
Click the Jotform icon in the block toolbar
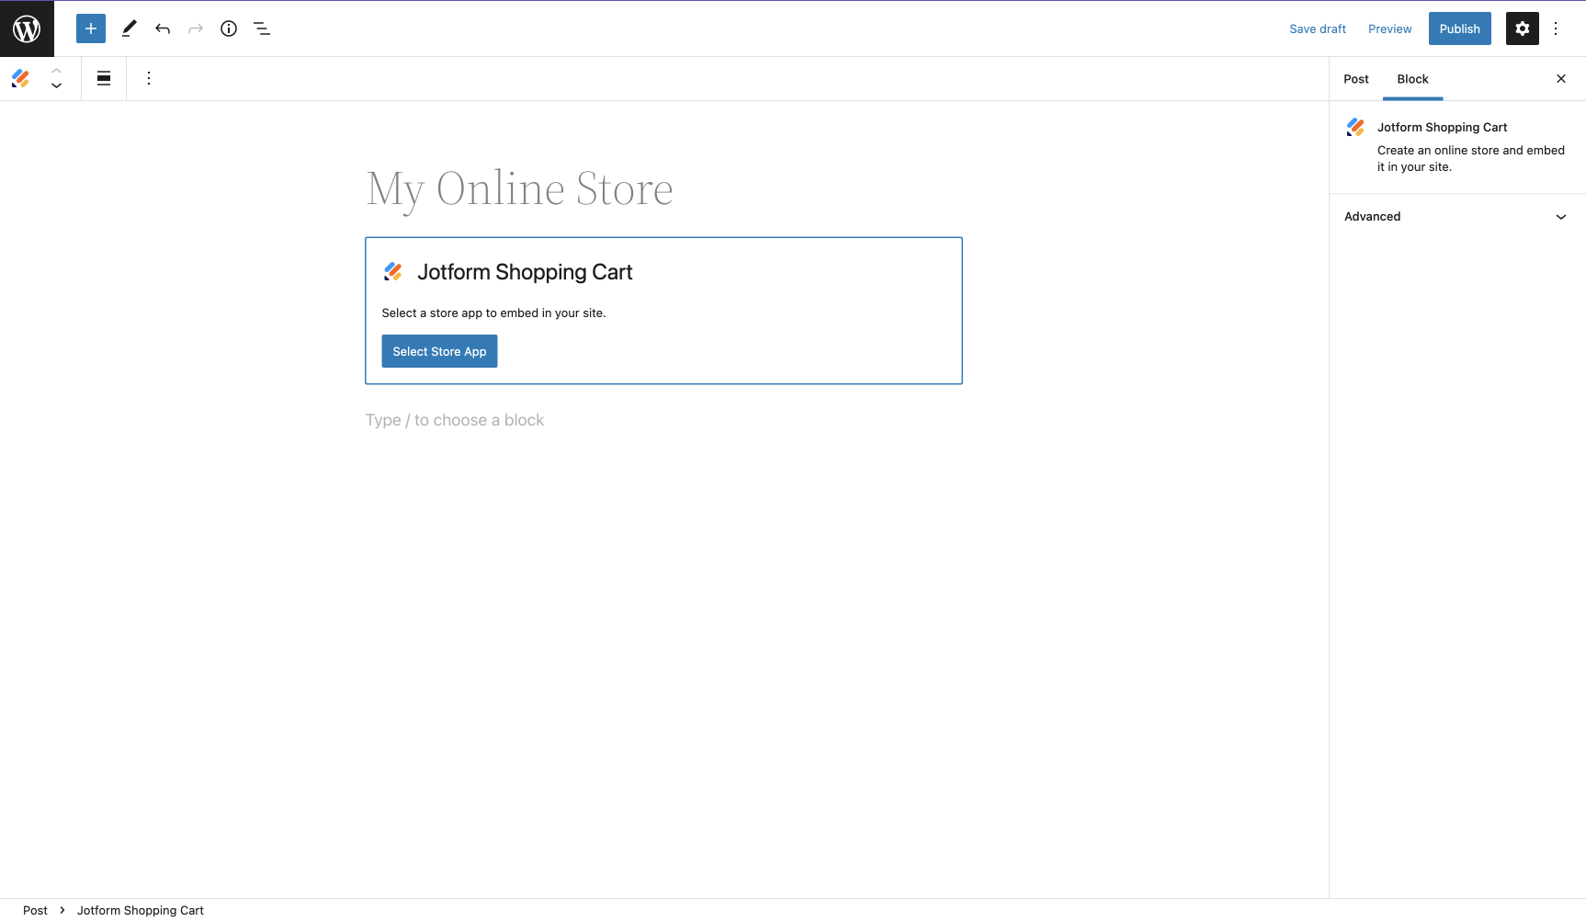click(20, 78)
